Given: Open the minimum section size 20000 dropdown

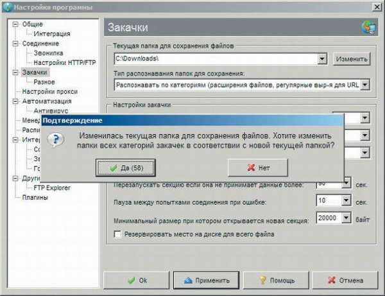Looking at the screenshot, I should click(x=346, y=220).
